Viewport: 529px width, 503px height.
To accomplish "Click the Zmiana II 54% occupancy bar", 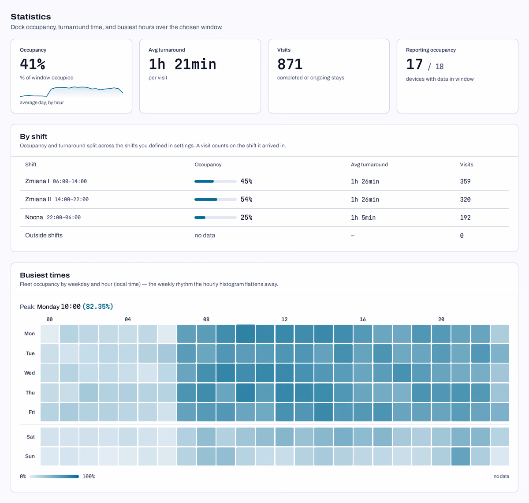I will (216, 199).
